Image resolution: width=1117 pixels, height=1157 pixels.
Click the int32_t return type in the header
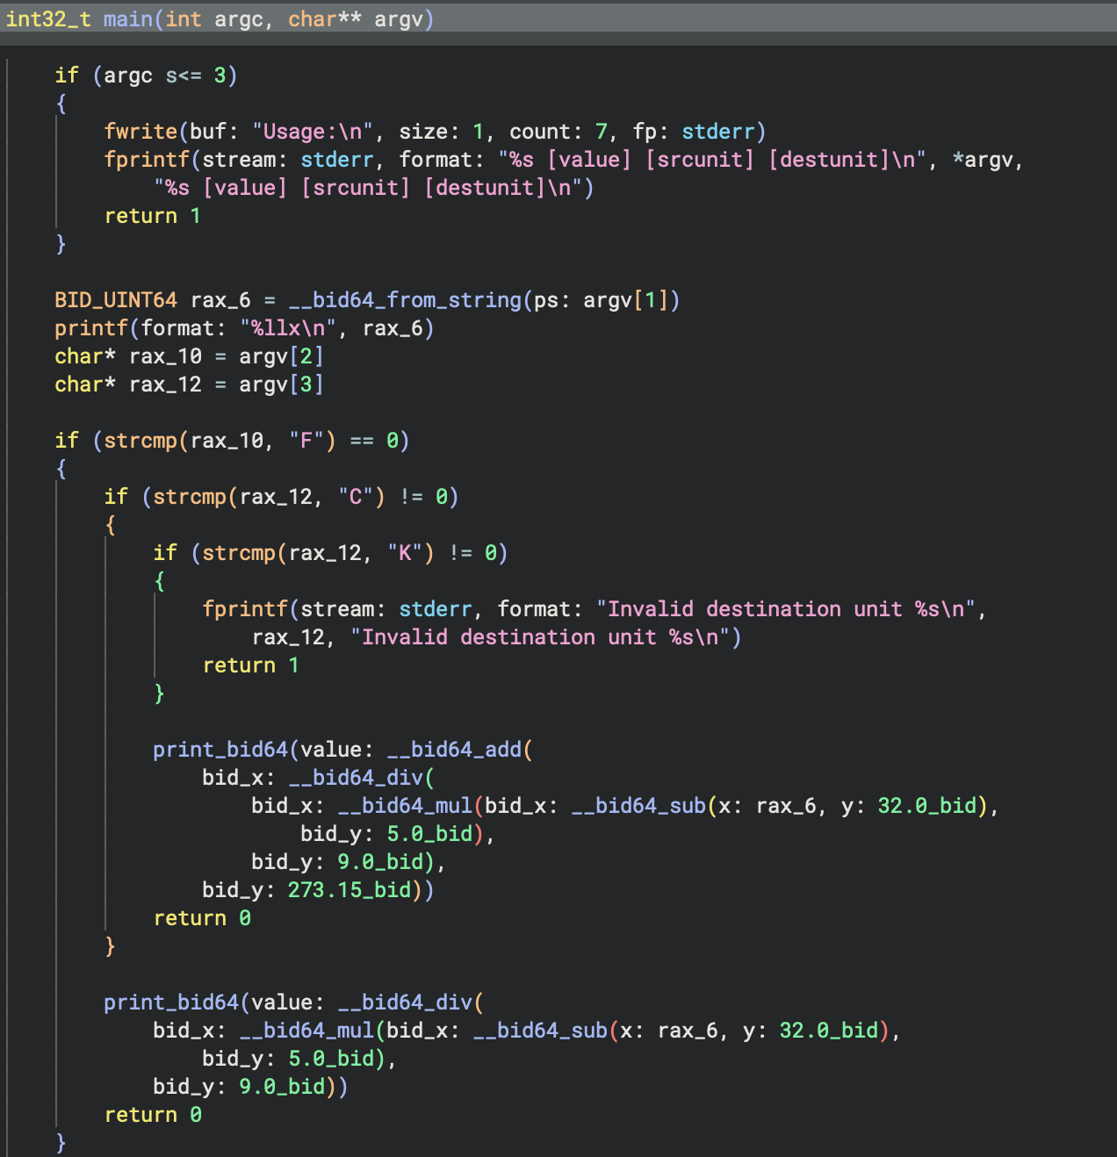(x=47, y=19)
